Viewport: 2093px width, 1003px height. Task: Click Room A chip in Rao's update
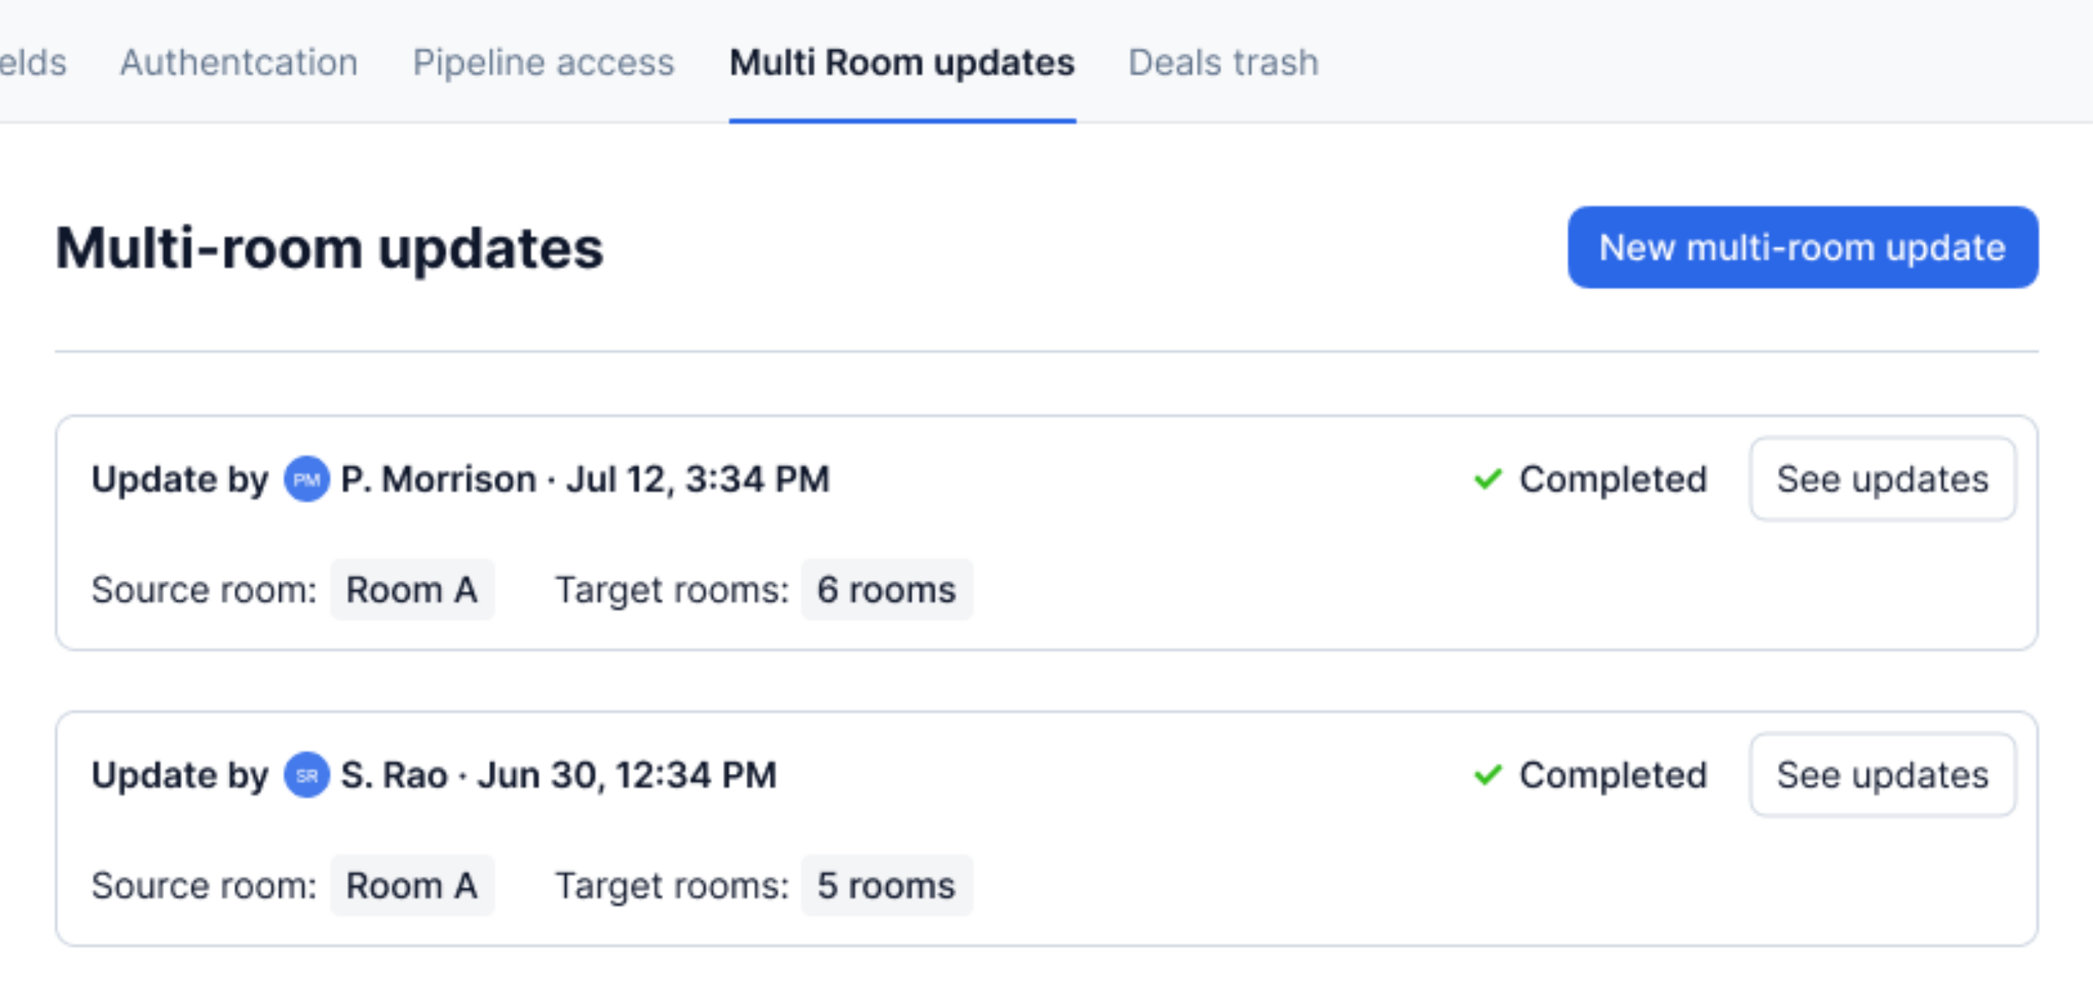[x=412, y=886]
